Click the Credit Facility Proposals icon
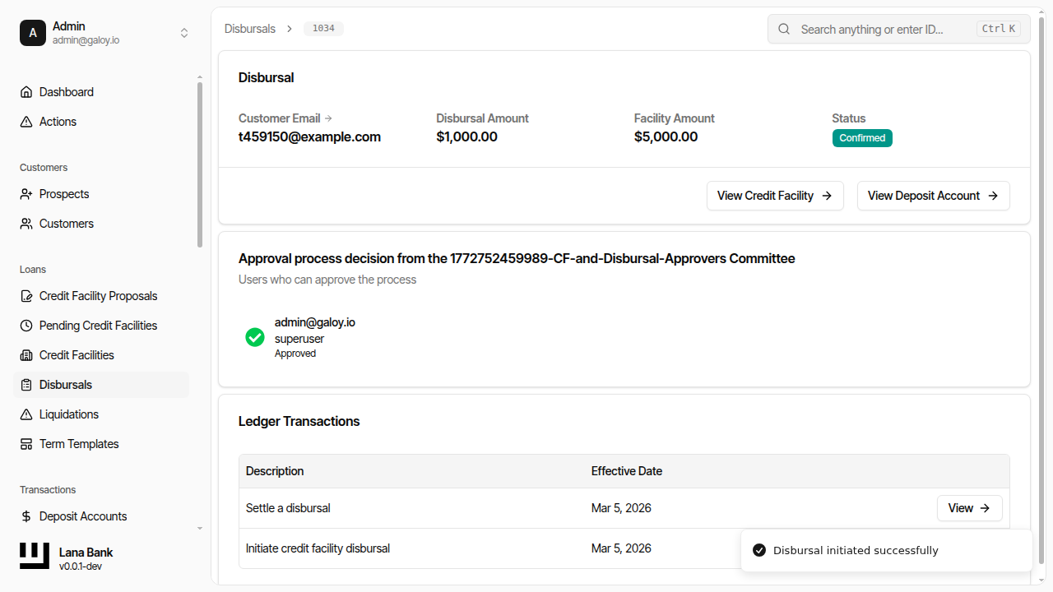1053x592 pixels. 26,296
